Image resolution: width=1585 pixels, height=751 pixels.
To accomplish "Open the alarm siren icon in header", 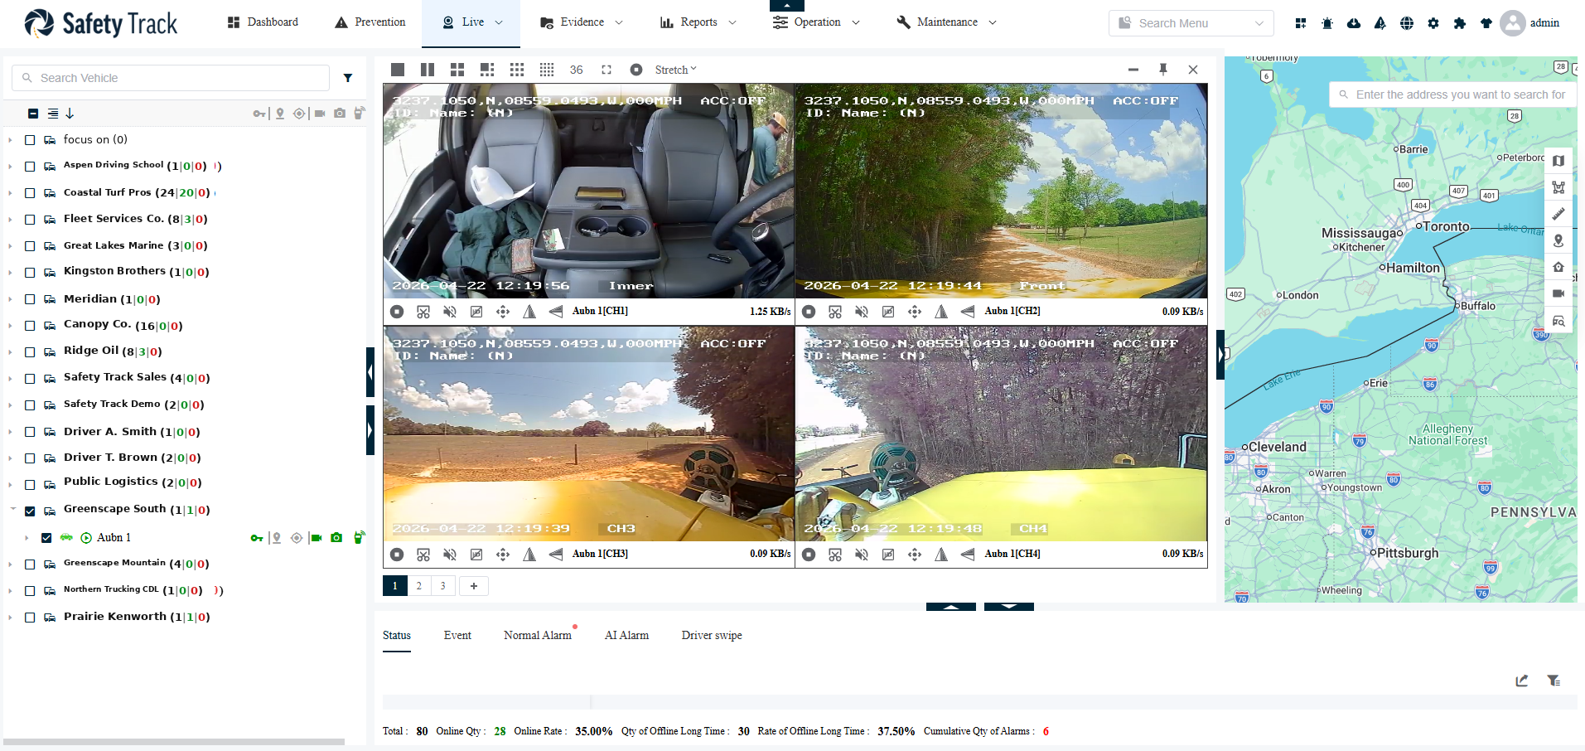I will click(x=1327, y=23).
